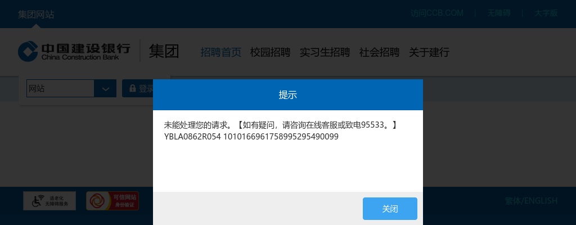Follow the 访问CCB.COM link
576x225 pixels.
point(437,13)
